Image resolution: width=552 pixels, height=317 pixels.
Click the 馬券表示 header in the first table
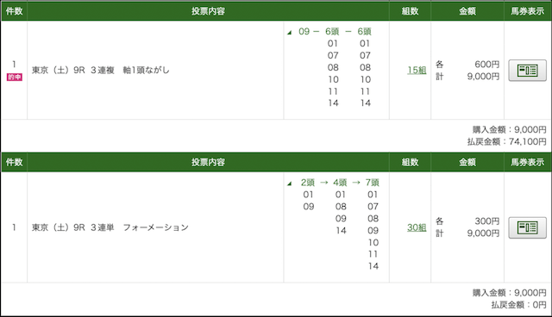point(527,11)
